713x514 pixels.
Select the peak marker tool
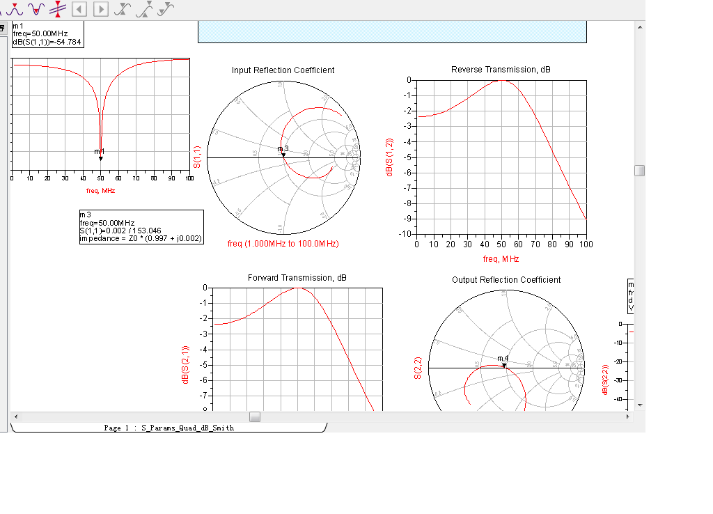(x=15, y=8)
